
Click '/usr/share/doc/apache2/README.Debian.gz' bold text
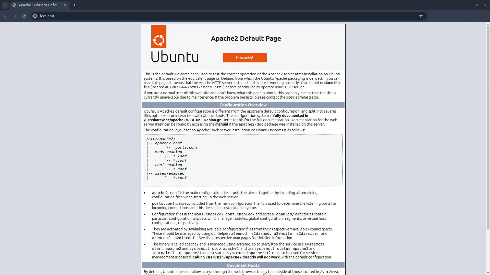182,120
